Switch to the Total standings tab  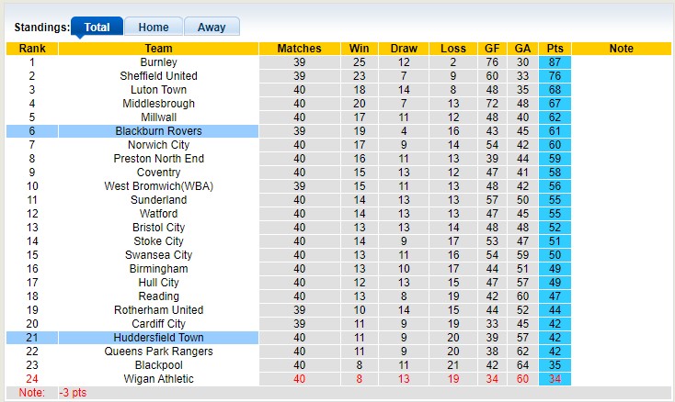pos(97,28)
